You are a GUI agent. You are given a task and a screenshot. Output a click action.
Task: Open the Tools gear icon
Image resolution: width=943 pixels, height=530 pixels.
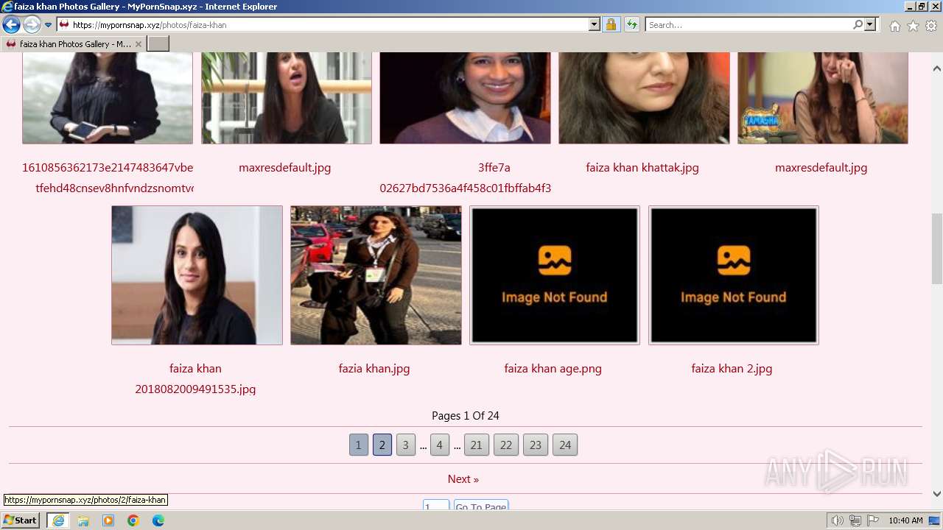click(931, 26)
